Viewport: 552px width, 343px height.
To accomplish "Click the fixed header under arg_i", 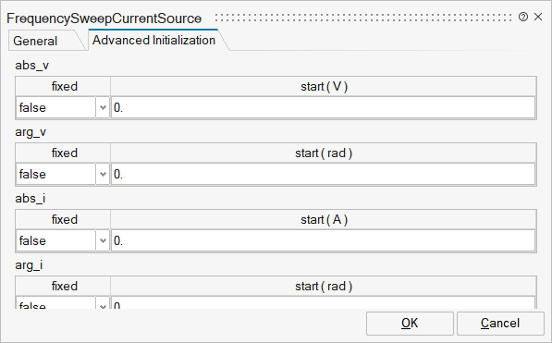I will (x=64, y=286).
